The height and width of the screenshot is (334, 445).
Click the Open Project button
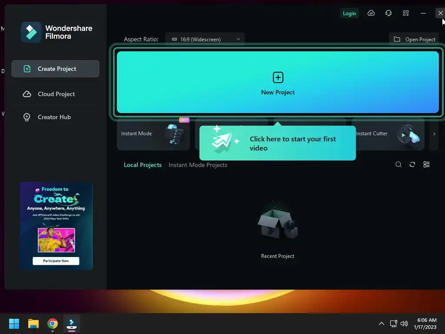(414, 39)
